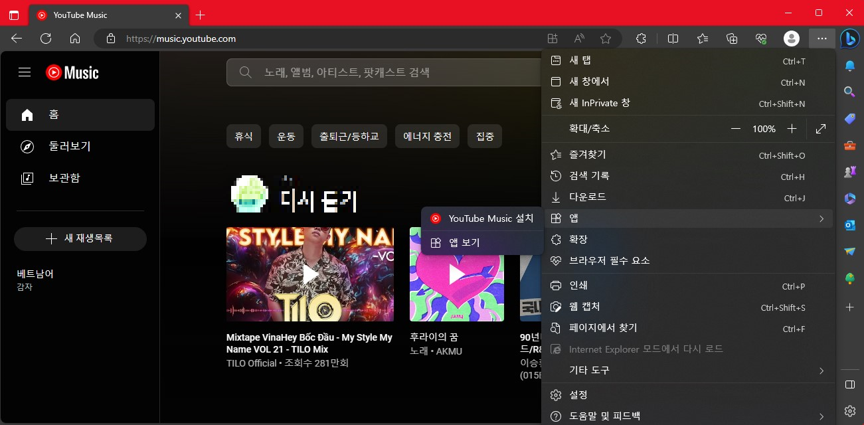Open browser essentials heart icon

pos(762,39)
